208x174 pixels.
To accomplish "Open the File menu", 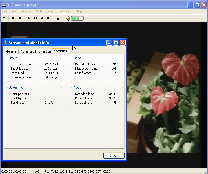I will (x=5, y=11).
